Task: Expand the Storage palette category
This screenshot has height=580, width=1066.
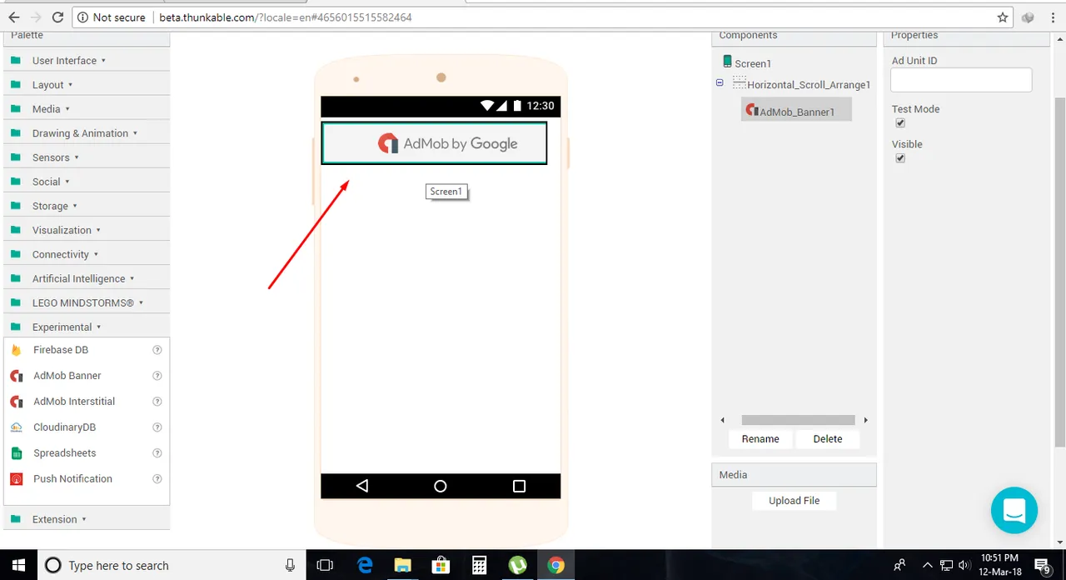Action: (x=87, y=205)
